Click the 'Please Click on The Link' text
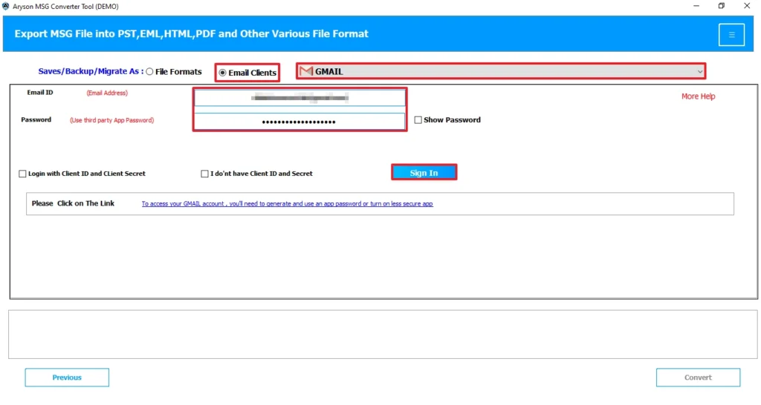The width and height of the screenshot is (761, 405). tap(73, 203)
